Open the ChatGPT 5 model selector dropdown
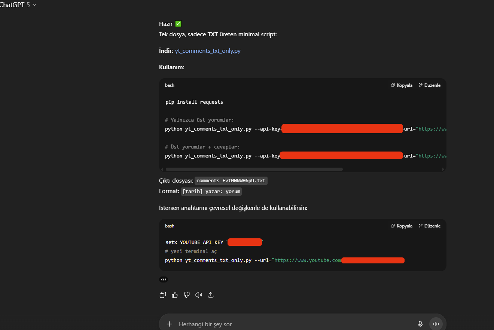Screen dimensions: 494x330 tap(18, 5)
